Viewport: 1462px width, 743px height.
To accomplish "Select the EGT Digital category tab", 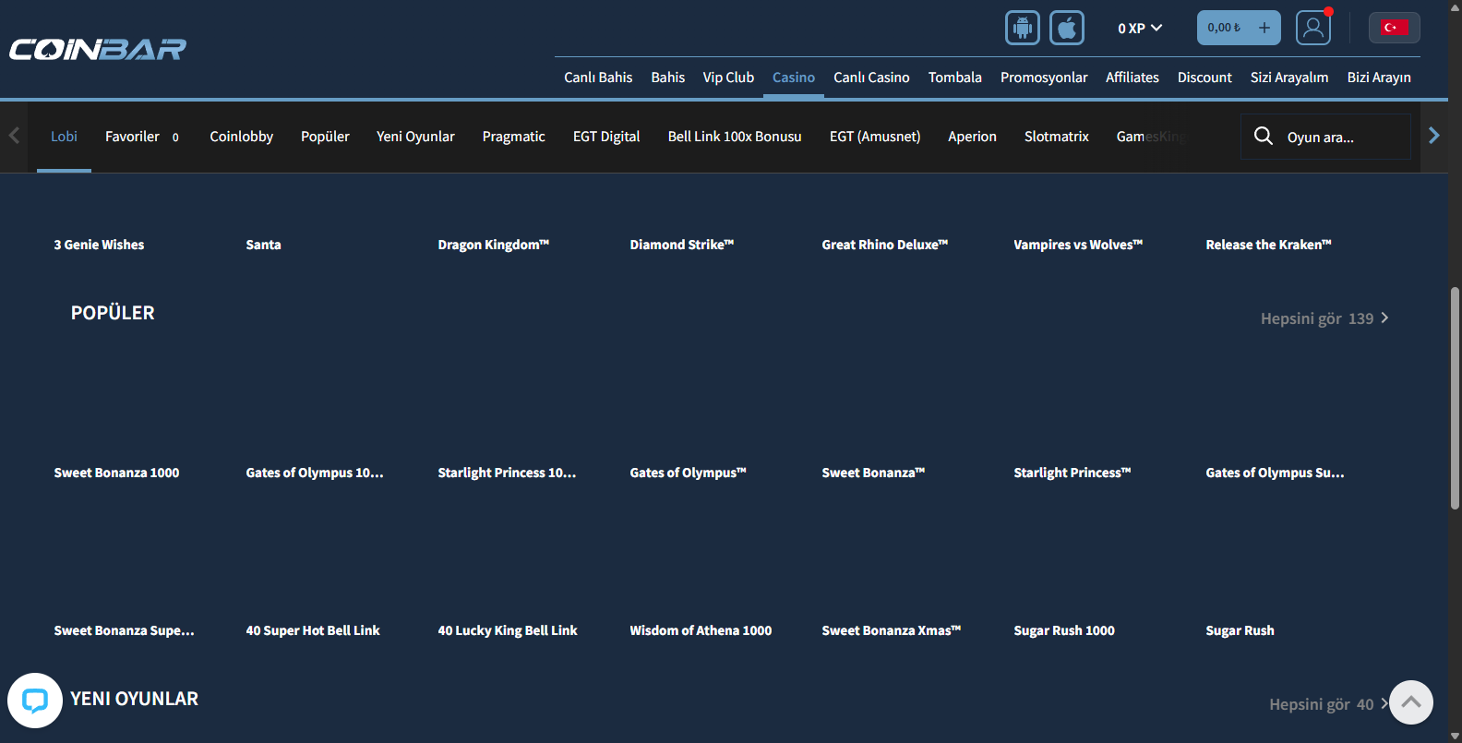I will point(606,137).
